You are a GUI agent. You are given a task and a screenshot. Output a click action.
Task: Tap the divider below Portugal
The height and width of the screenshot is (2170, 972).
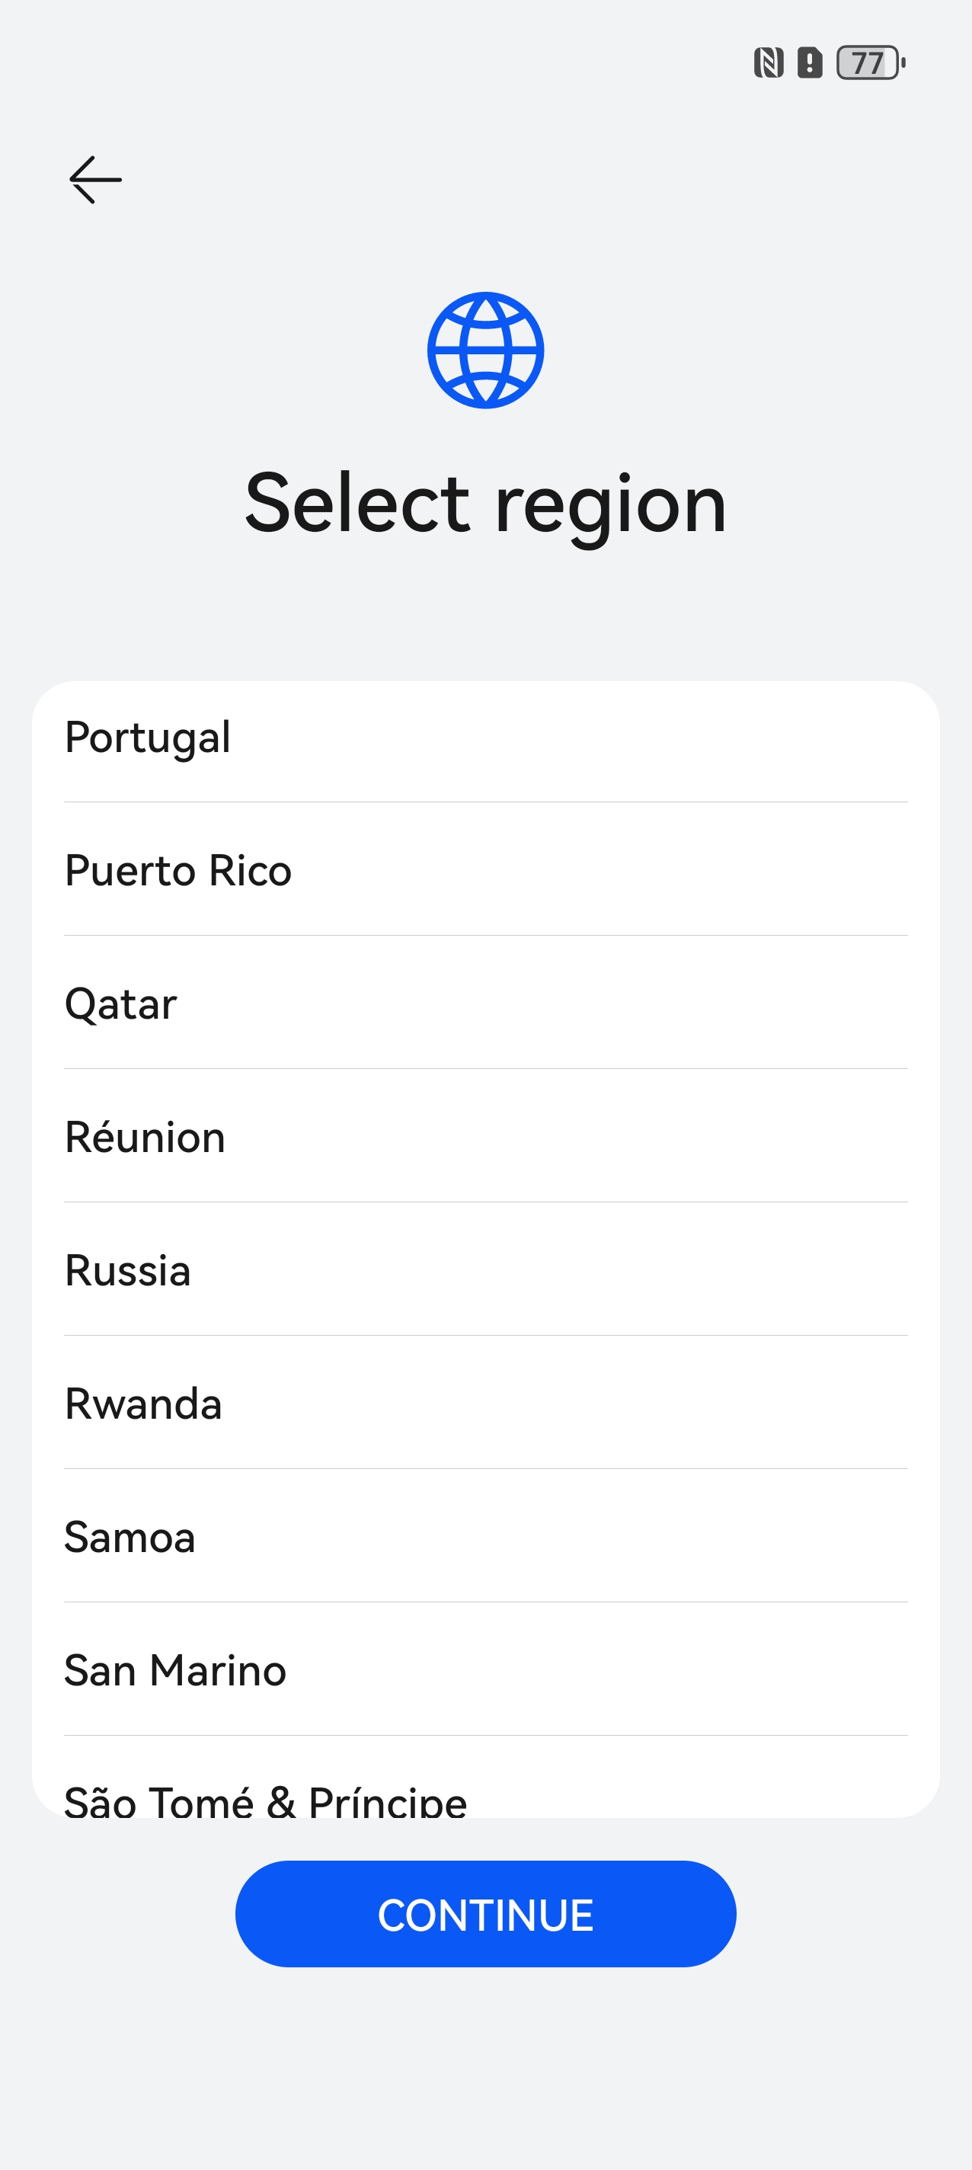coord(485,802)
